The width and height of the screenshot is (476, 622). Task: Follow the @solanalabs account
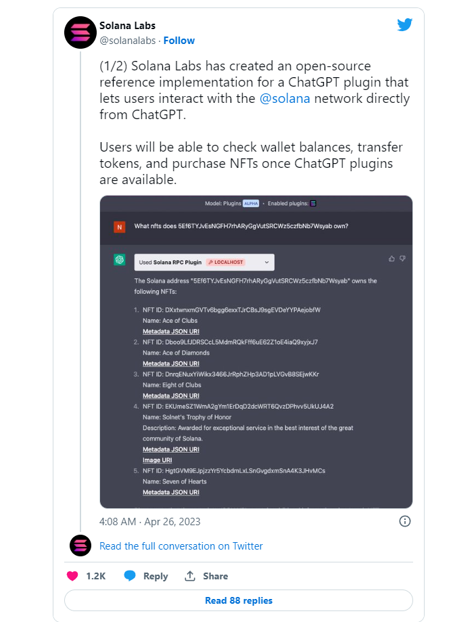click(x=179, y=41)
